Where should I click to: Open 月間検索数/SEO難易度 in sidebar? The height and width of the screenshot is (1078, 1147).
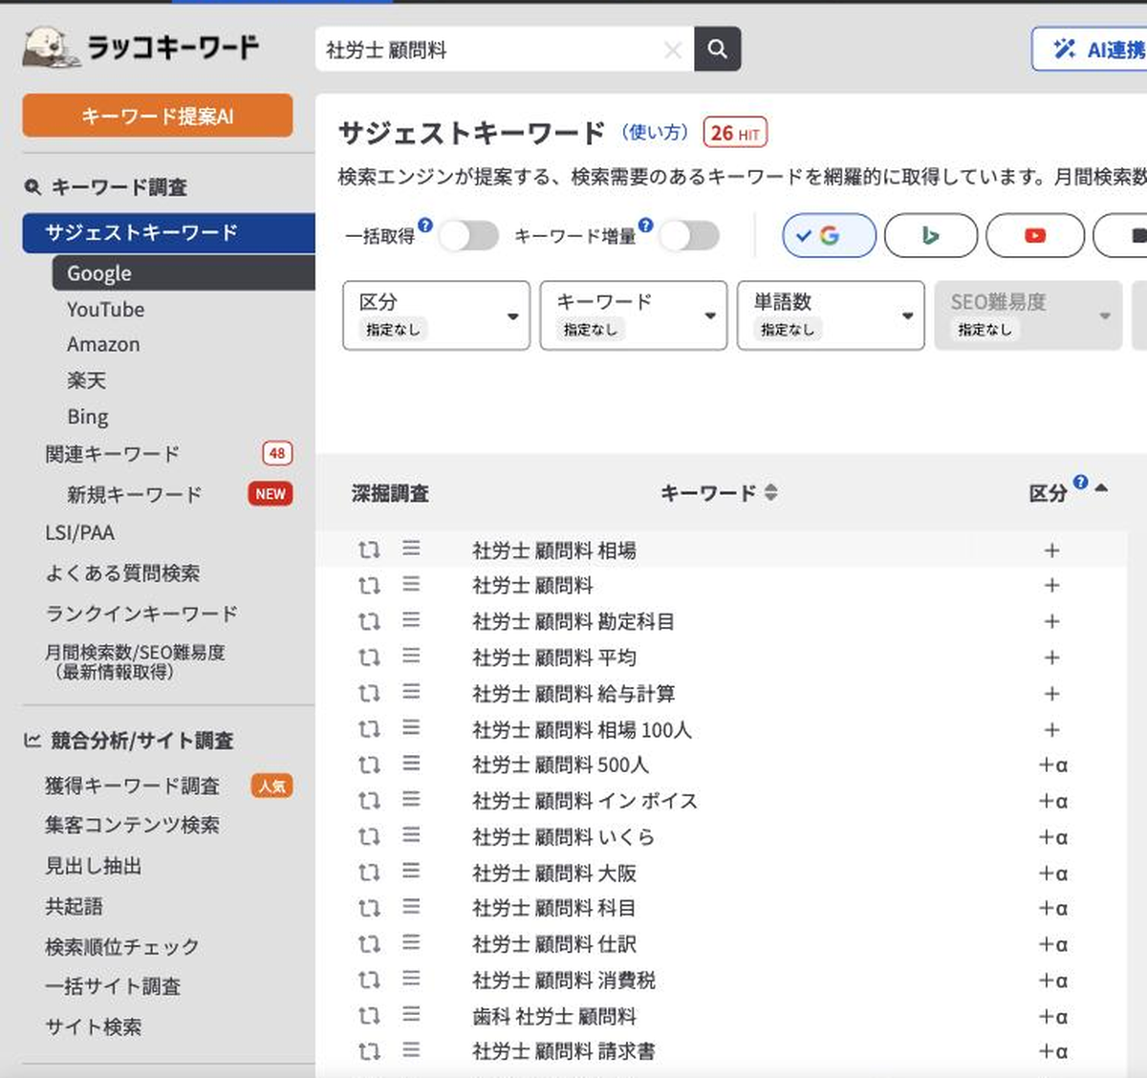tap(135, 661)
